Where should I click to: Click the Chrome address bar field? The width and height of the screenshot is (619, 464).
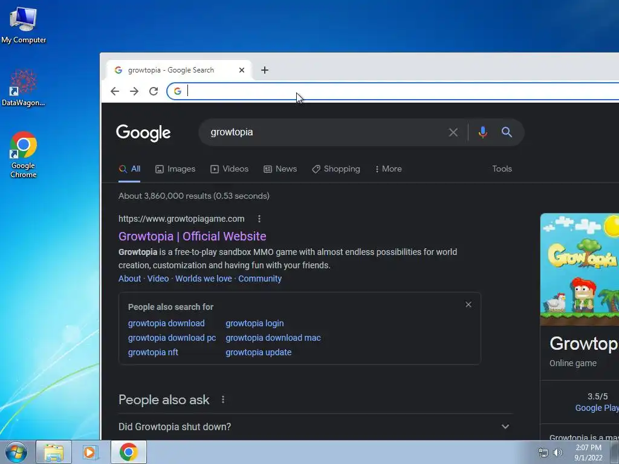click(393, 92)
